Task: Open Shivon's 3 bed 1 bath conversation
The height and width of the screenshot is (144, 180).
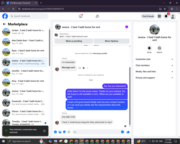Action: [x=24, y=113]
